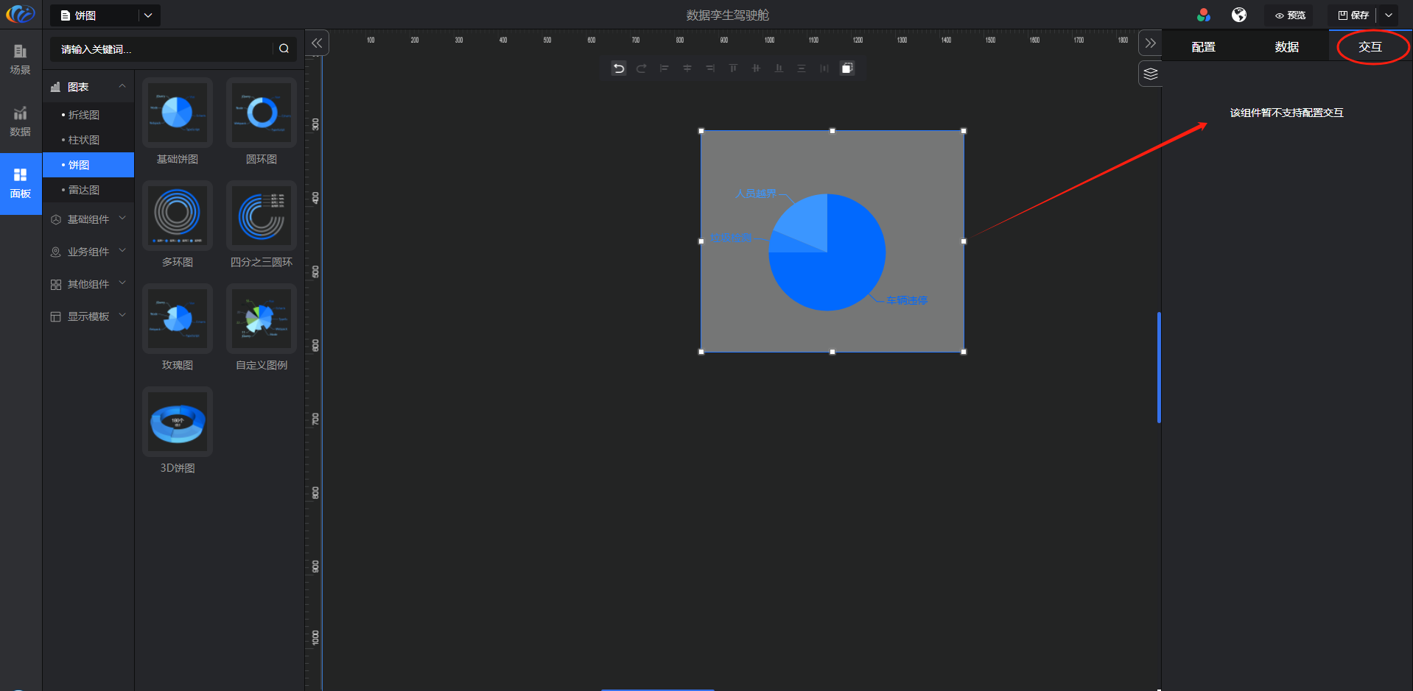
Task: Click the globe icon in top bar
Action: (1239, 15)
